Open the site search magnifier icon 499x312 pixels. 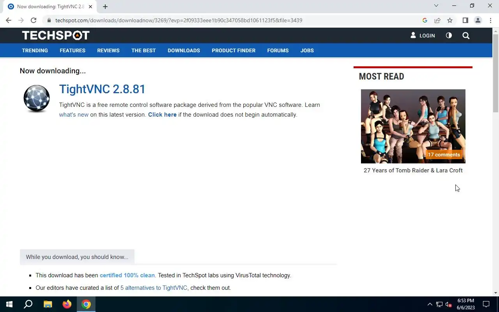[466, 35]
